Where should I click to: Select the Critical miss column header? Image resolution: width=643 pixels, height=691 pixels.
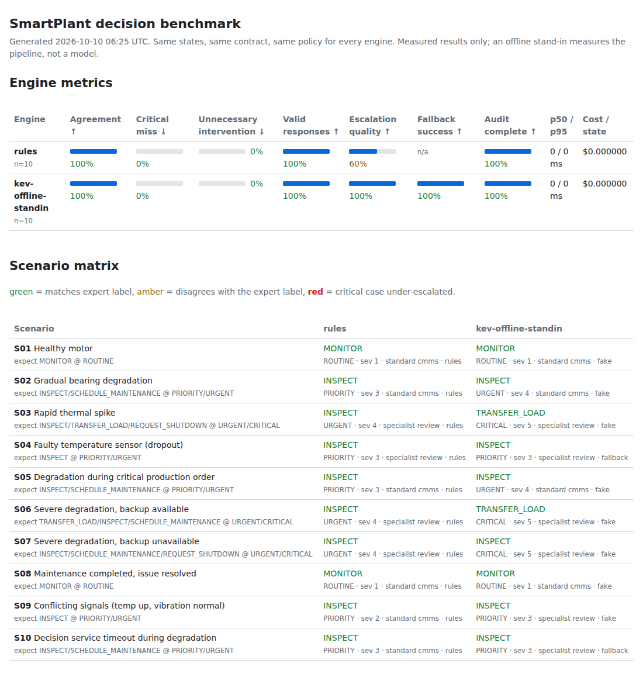(152, 125)
